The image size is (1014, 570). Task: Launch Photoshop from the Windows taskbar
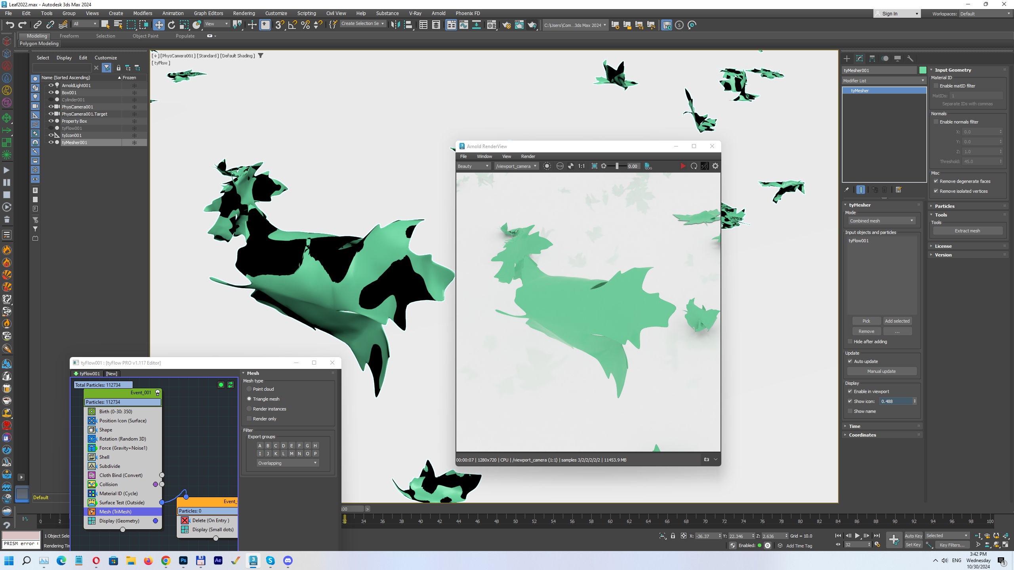pos(183,560)
